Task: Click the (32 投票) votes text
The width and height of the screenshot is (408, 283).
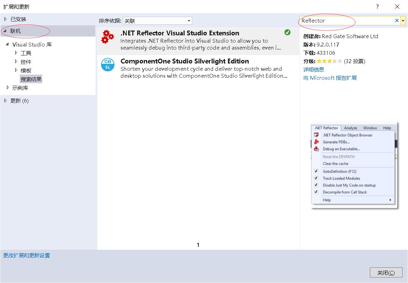Action: 354,61
